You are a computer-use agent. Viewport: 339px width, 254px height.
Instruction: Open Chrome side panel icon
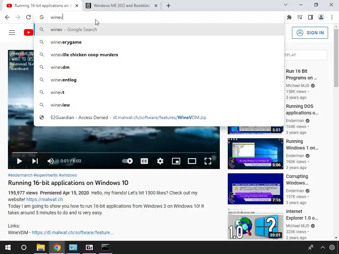311,17
